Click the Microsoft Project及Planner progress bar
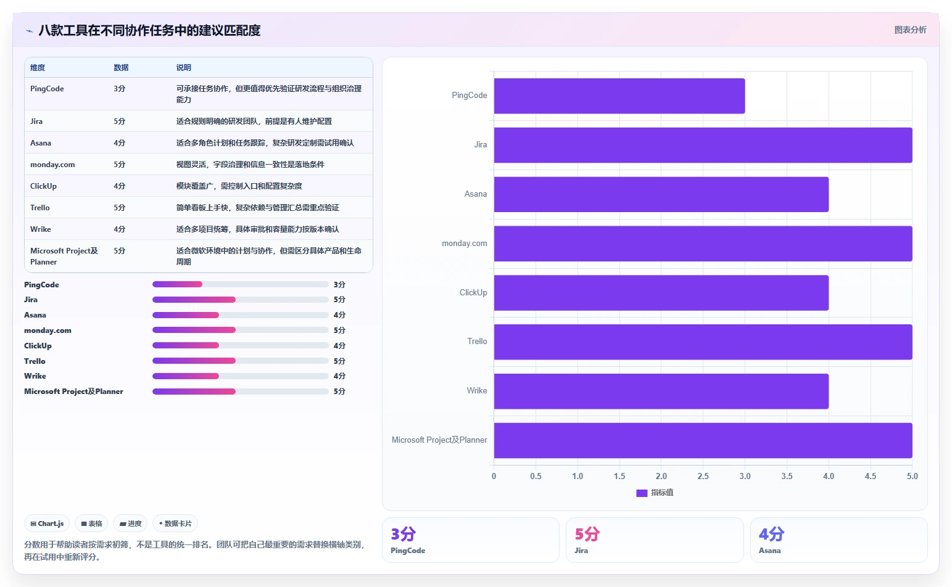The height and width of the screenshot is (587, 952). point(241,392)
